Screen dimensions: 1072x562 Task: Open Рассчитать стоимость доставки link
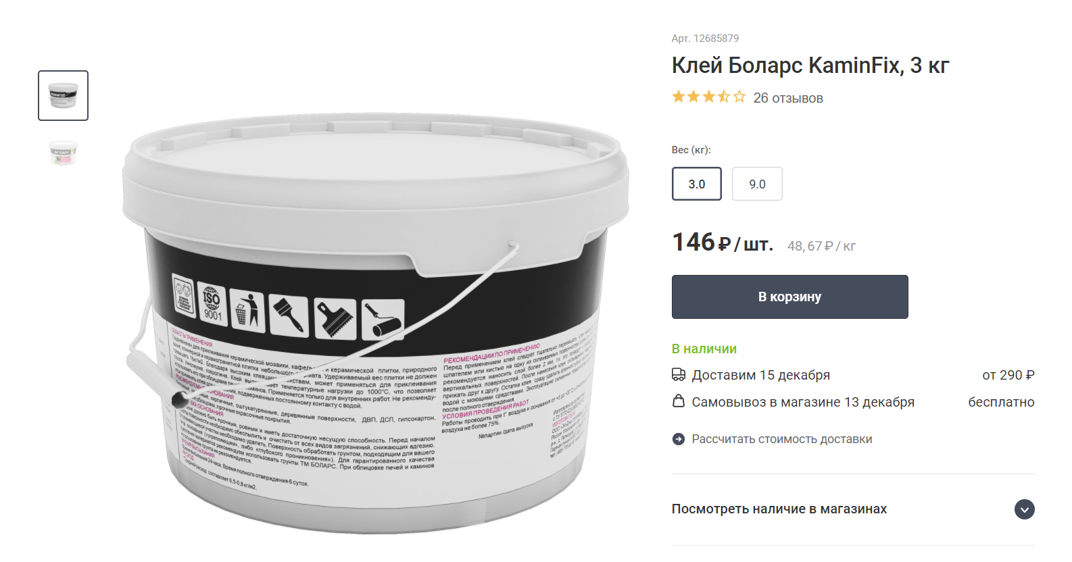click(781, 439)
